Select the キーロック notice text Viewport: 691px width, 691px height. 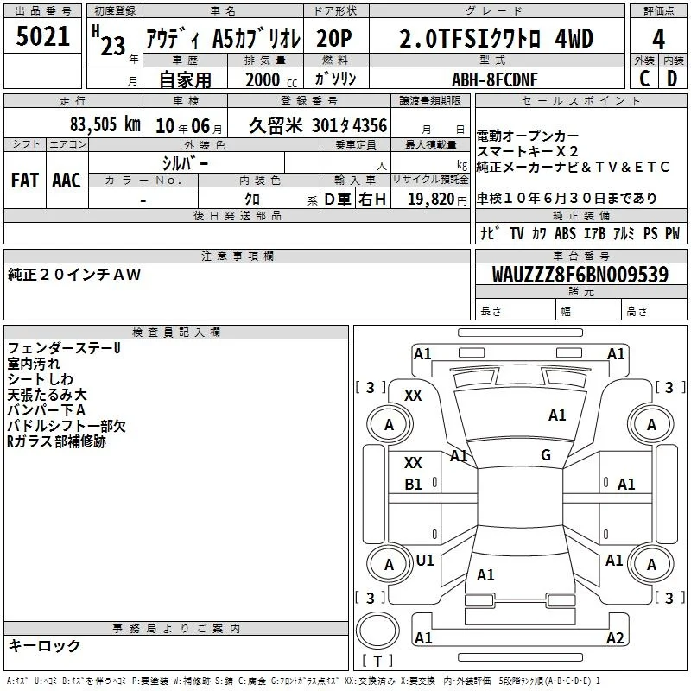point(44,645)
